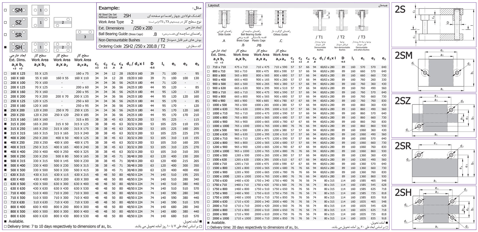This screenshot has width=478, height=232.
Task: Click the 'All Steel Die Set Without Stripper' label
Action: point(108,16)
